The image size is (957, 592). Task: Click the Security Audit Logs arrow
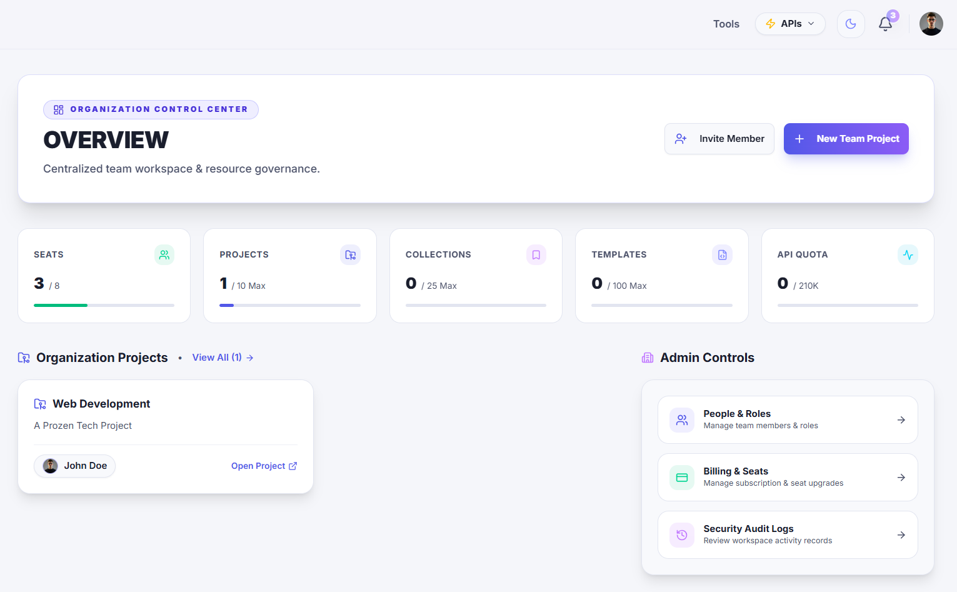pyautogui.click(x=901, y=535)
